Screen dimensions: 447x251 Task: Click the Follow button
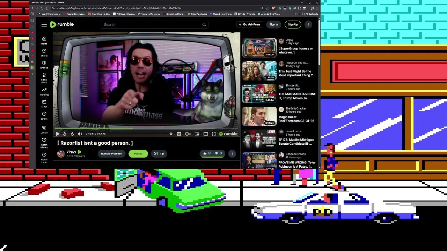click(x=138, y=153)
